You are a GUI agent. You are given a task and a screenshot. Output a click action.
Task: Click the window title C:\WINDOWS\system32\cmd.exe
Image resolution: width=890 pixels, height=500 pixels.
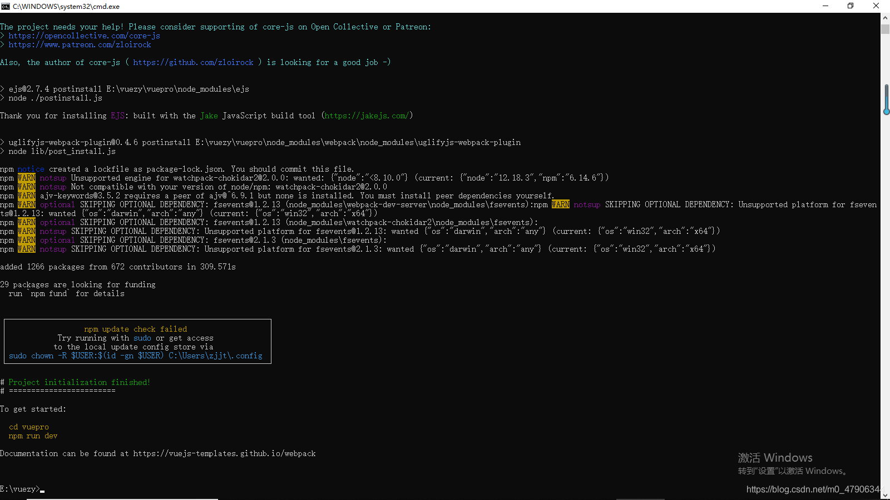pos(66,6)
